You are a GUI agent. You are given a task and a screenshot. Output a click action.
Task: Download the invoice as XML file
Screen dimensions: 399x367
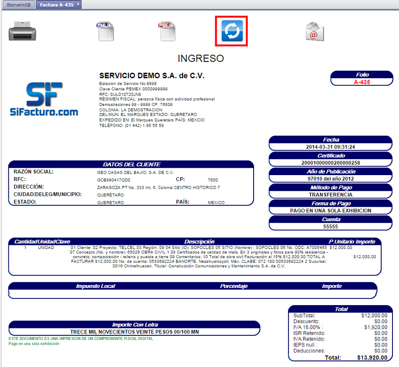pyautogui.click(x=105, y=31)
